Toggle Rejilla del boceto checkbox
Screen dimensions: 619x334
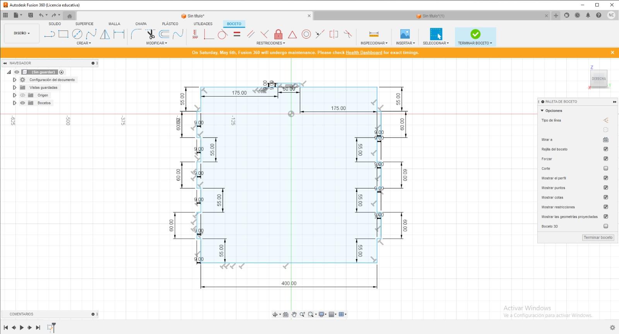606,149
